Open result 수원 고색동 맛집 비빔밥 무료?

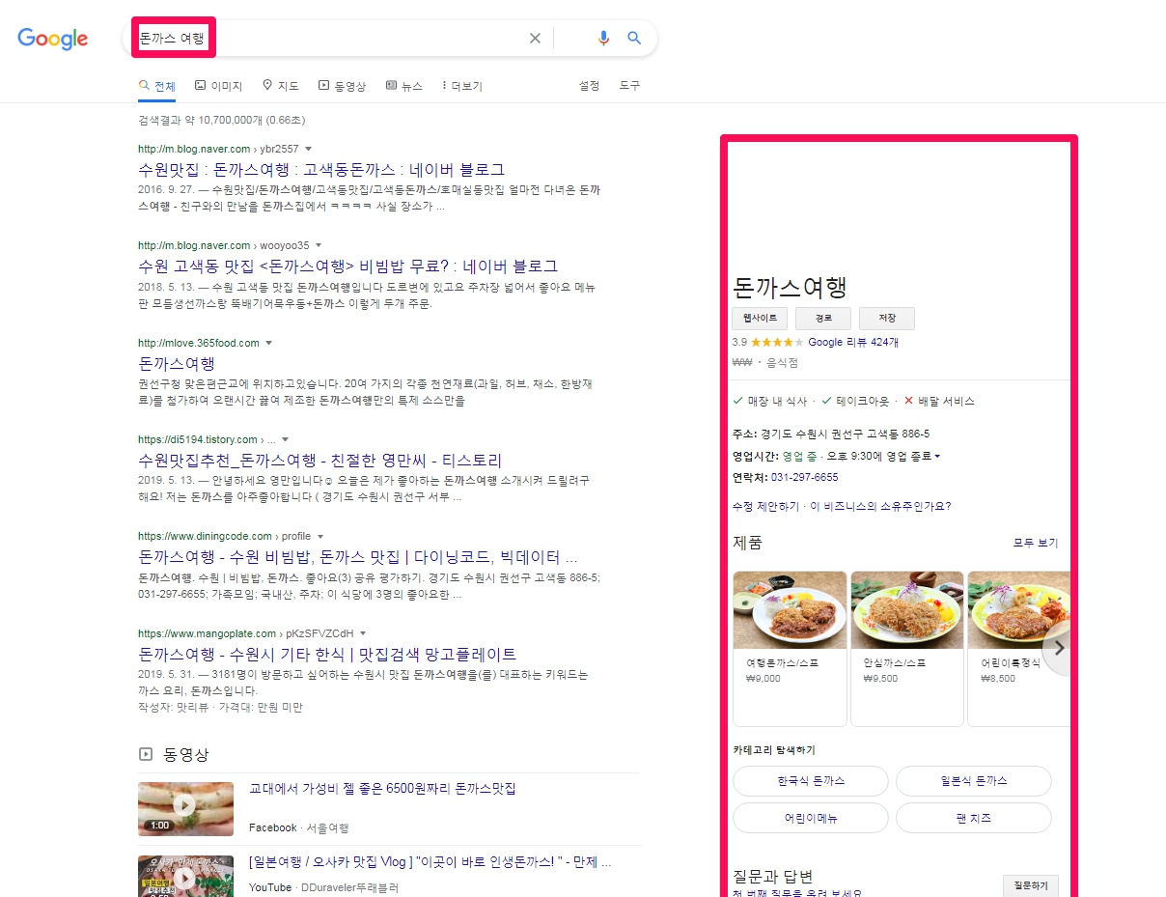[x=347, y=266]
